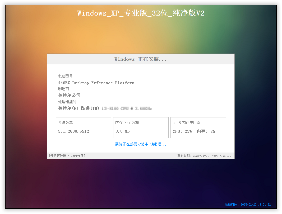
Task: Select the 3.0 GB memory value
Action: 122,131
